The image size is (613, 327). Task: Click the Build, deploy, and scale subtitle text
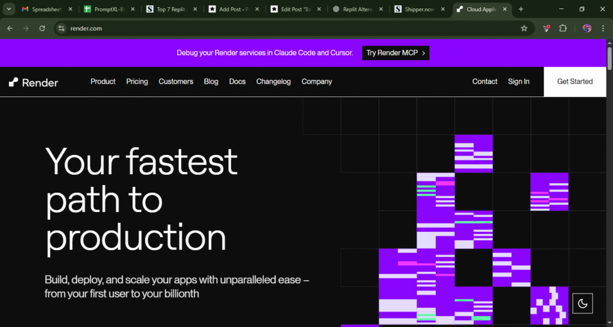point(177,287)
